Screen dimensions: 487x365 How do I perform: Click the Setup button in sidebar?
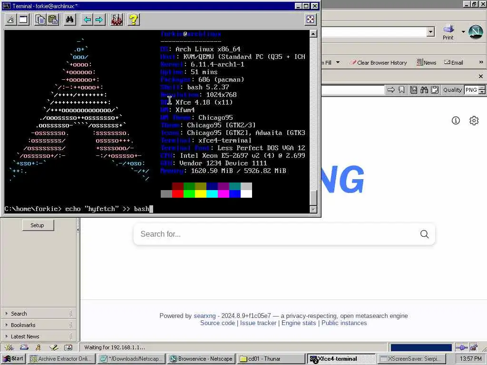(38, 225)
